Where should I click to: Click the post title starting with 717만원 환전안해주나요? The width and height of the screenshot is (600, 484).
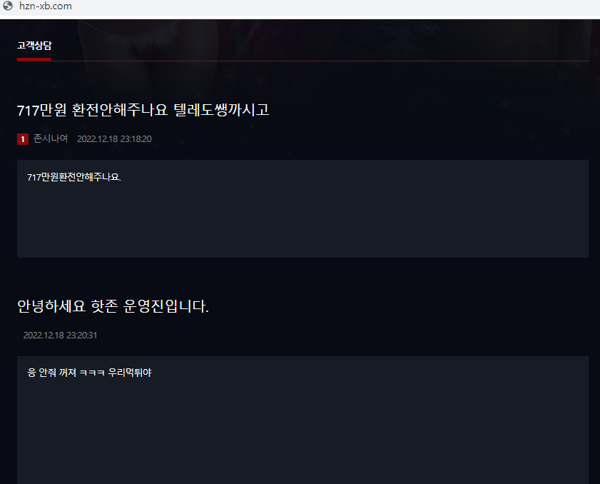tap(143, 110)
